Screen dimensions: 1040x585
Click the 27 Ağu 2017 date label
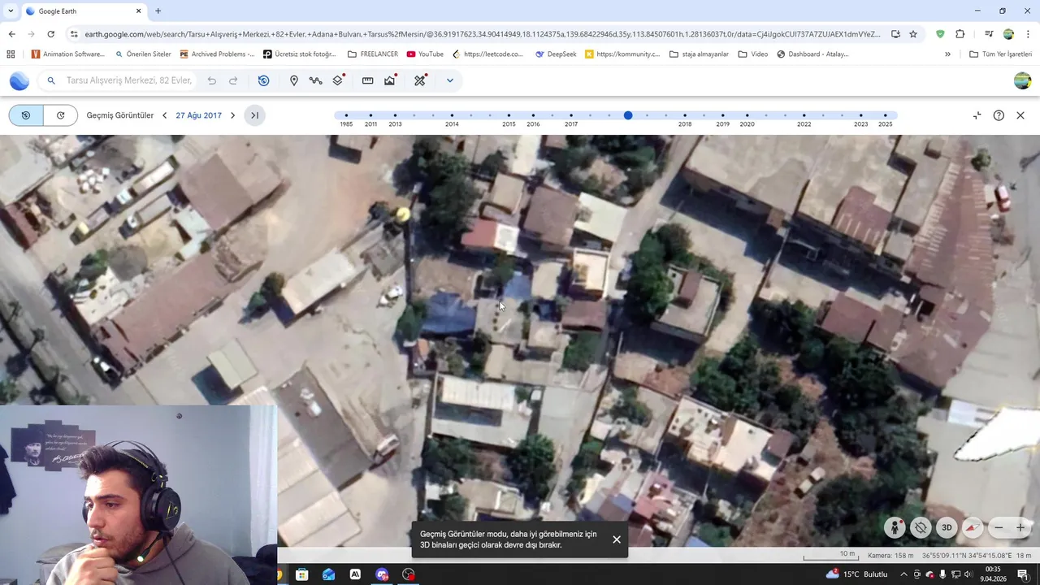click(x=198, y=115)
